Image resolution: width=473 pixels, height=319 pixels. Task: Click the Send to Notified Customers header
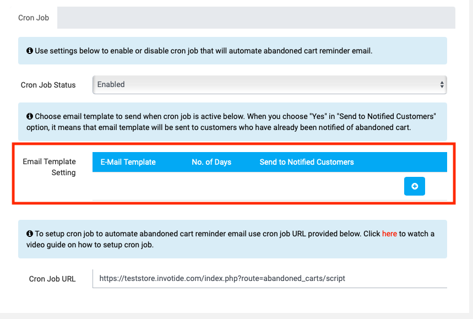click(307, 162)
